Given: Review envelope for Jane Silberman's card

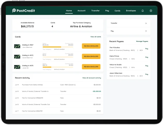Looking at the screenshot, I should click(91, 46).
